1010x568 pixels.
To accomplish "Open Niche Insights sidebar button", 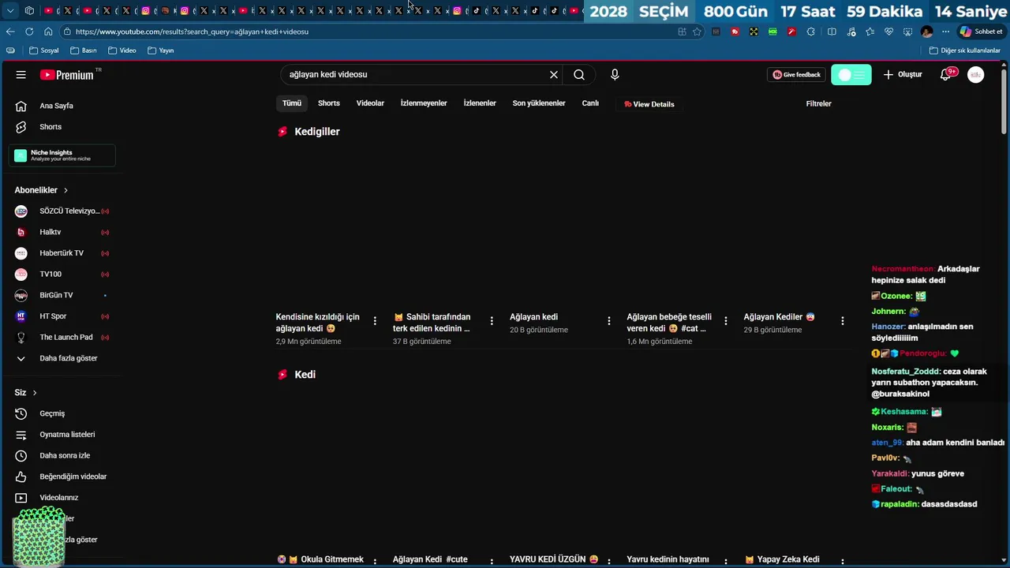I will pos(63,155).
